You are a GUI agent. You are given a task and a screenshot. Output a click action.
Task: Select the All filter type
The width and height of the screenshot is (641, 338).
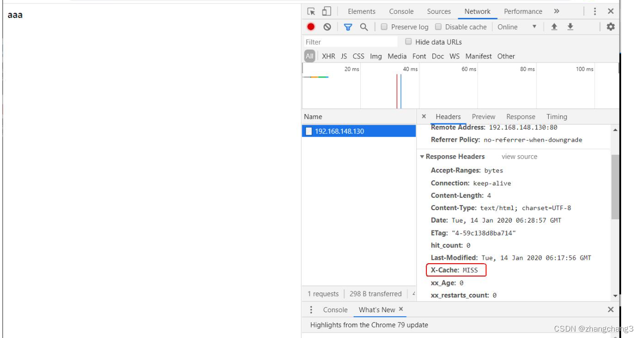[310, 56]
